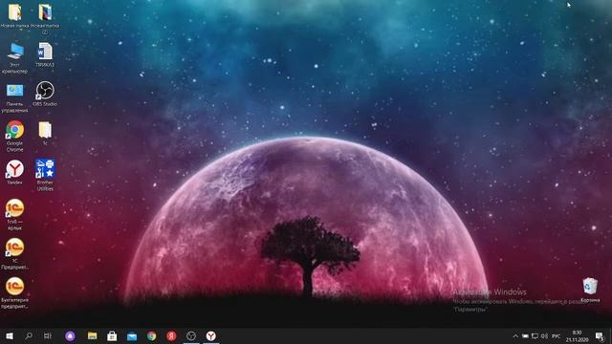Select the 1С Предприятие desktop shortcut

coord(15,254)
